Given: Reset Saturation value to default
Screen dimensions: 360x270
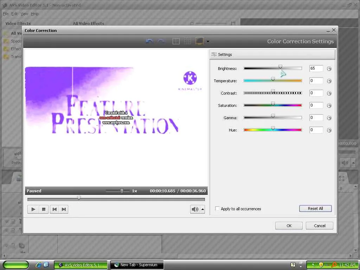Looking at the screenshot, I should click(x=329, y=105).
